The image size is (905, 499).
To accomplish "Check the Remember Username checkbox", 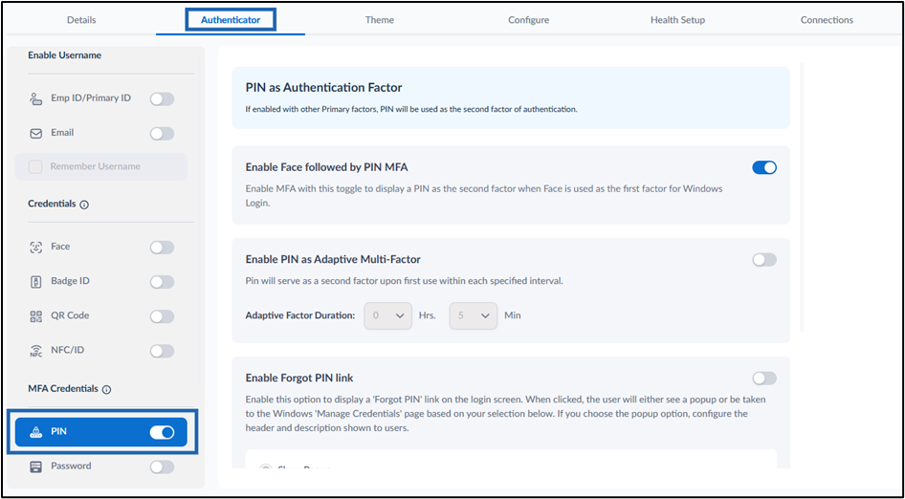I will click(x=35, y=166).
